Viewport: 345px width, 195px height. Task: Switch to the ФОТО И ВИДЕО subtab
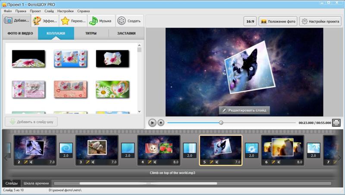pyautogui.click(x=20, y=34)
